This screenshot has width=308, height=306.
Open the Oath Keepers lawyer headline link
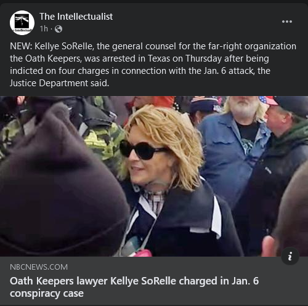click(x=134, y=287)
